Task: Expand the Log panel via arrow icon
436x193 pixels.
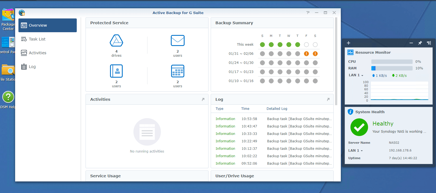Action: (x=328, y=99)
